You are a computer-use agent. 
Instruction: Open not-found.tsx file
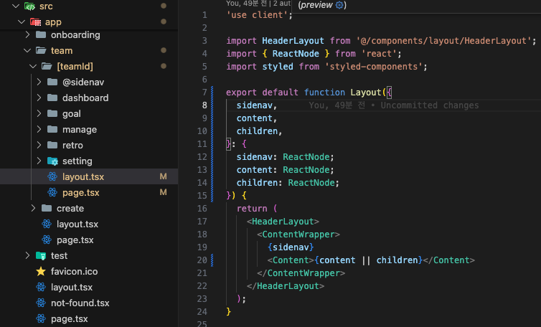point(80,303)
